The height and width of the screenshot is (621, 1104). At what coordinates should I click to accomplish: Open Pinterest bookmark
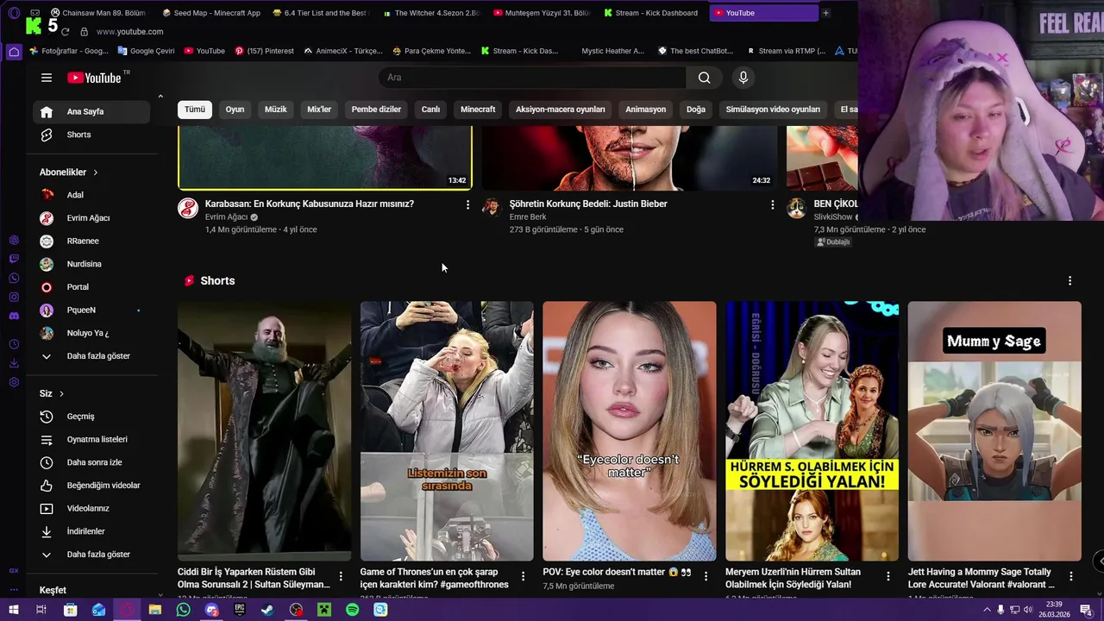pyautogui.click(x=264, y=51)
